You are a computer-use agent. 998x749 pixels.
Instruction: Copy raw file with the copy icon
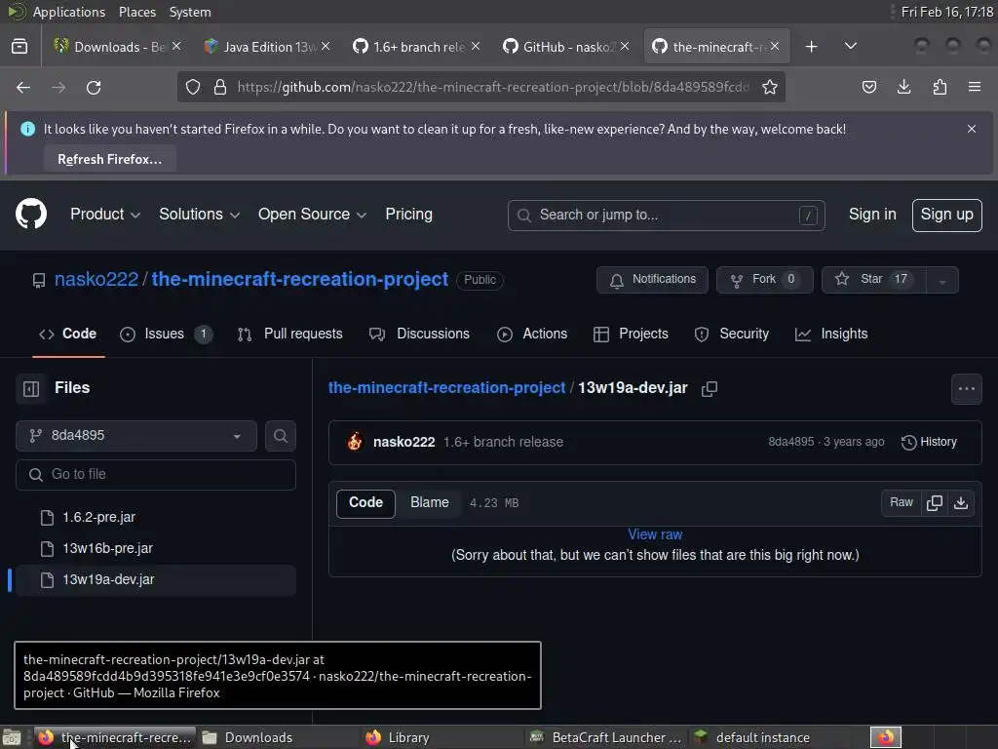coord(935,503)
